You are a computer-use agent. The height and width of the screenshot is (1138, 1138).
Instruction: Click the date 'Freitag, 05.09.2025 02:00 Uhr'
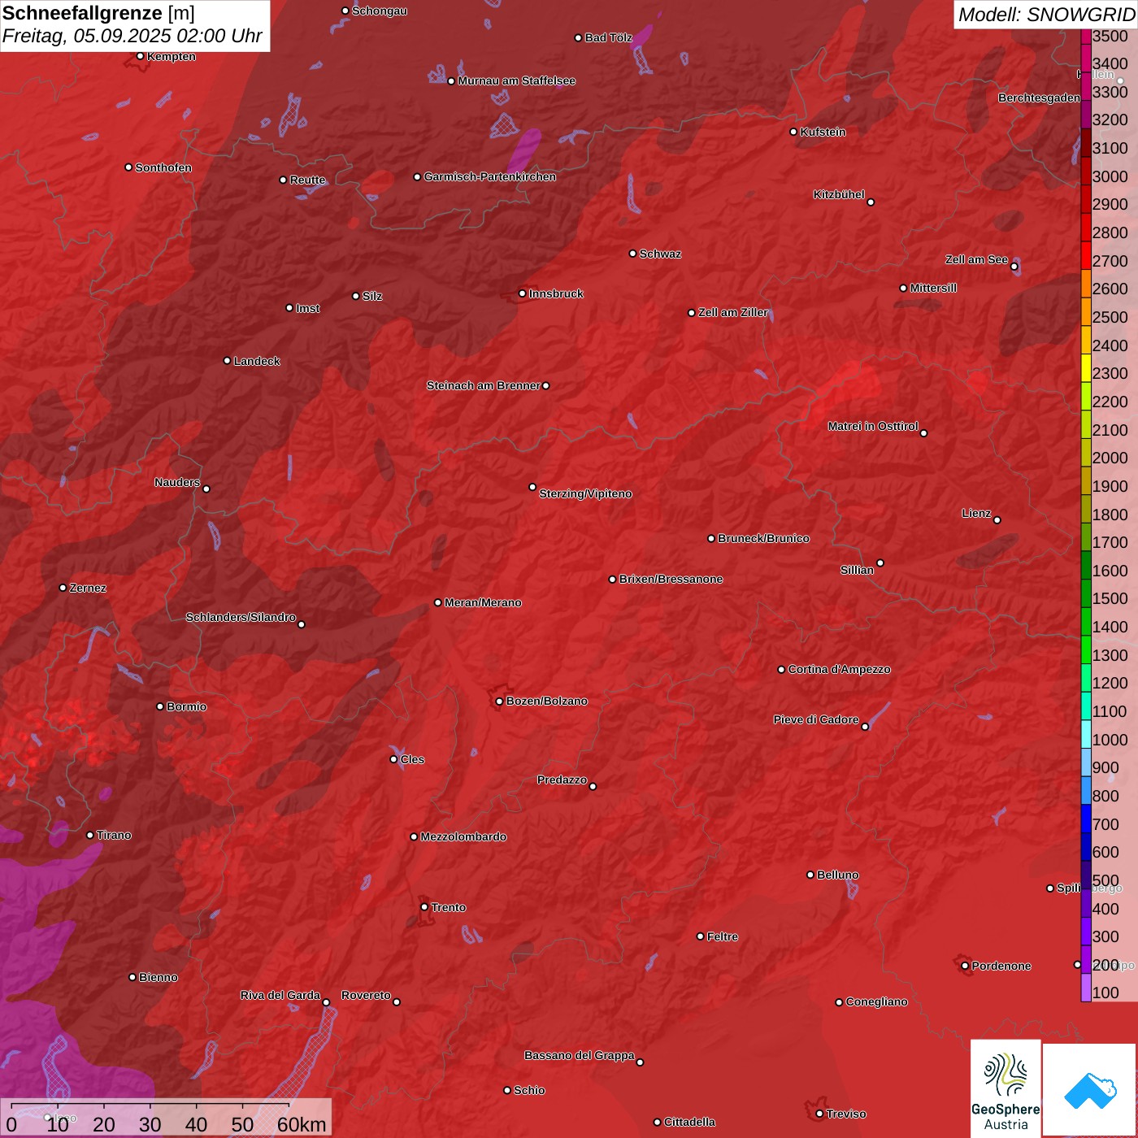[132, 36]
